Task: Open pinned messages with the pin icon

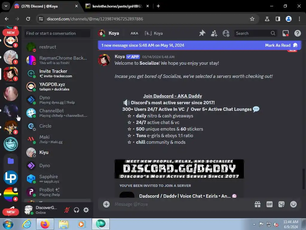Action: tap(202, 33)
